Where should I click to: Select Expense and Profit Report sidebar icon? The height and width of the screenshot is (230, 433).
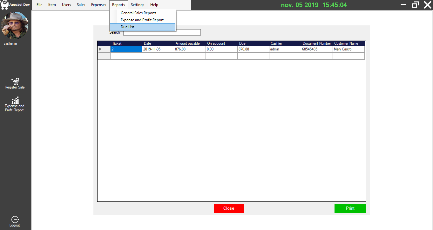click(15, 104)
